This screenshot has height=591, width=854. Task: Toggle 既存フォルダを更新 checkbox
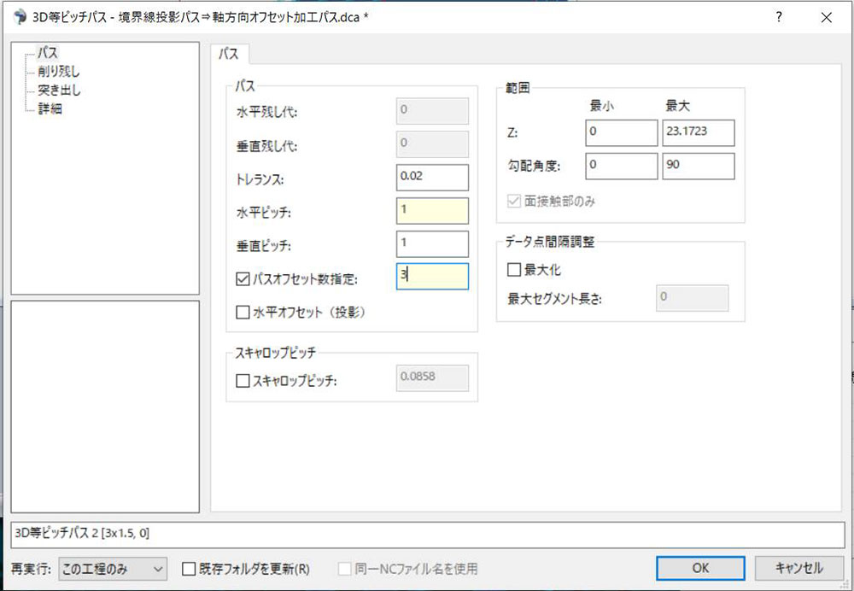pos(190,568)
